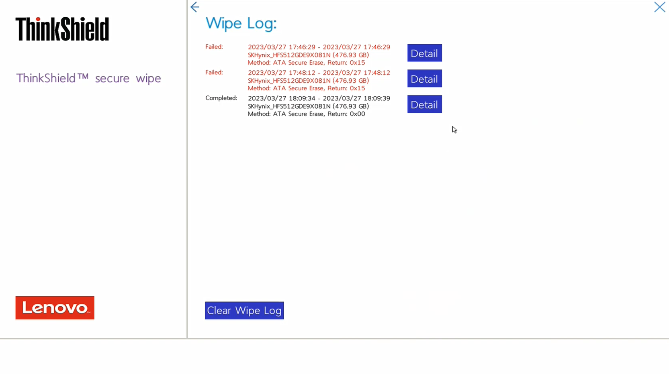Go back using the left arrow icon
The height and width of the screenshot is (374, 669).
pos(195,7)
